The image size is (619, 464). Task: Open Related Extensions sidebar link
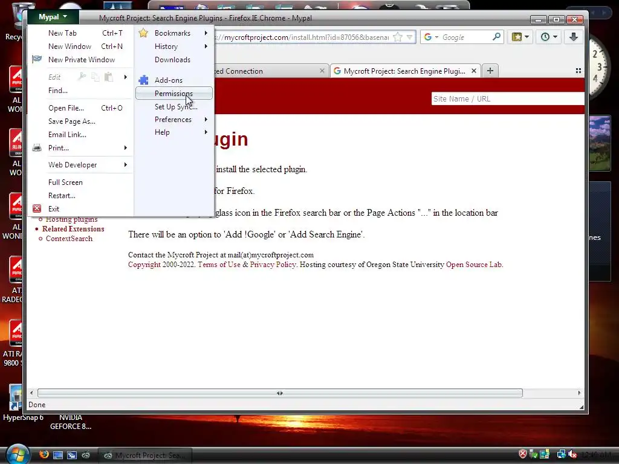point(73,229)
